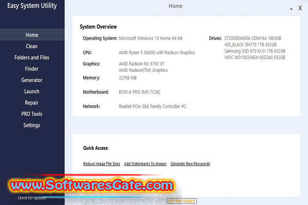The image size is (308, 205).
Task: Open the Repair section
Action: click(x=32, y=103)
